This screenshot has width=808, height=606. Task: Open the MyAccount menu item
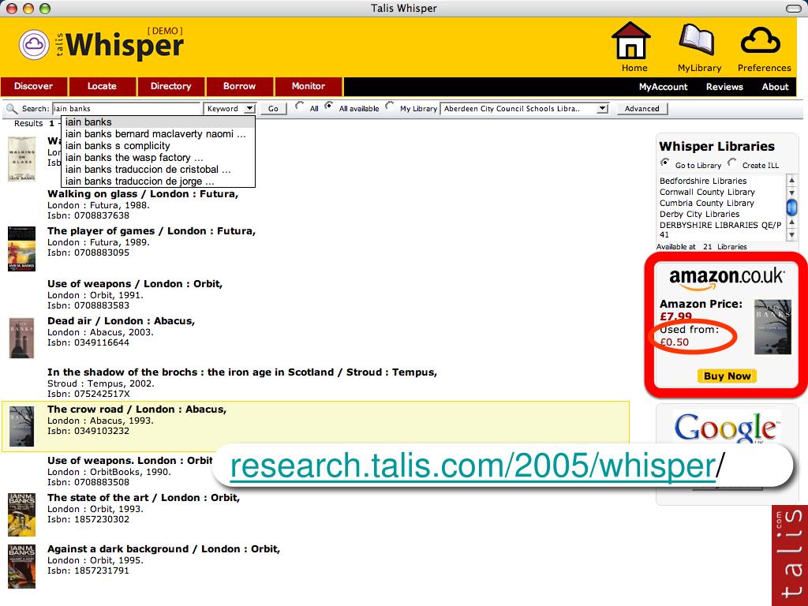[x=663, y=87]
